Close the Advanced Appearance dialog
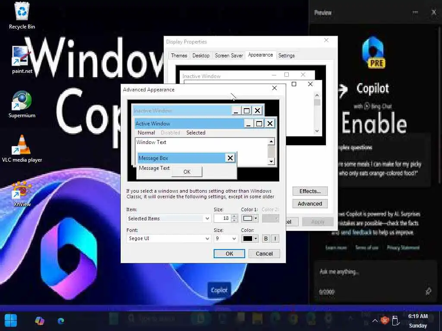 (274, 88)
